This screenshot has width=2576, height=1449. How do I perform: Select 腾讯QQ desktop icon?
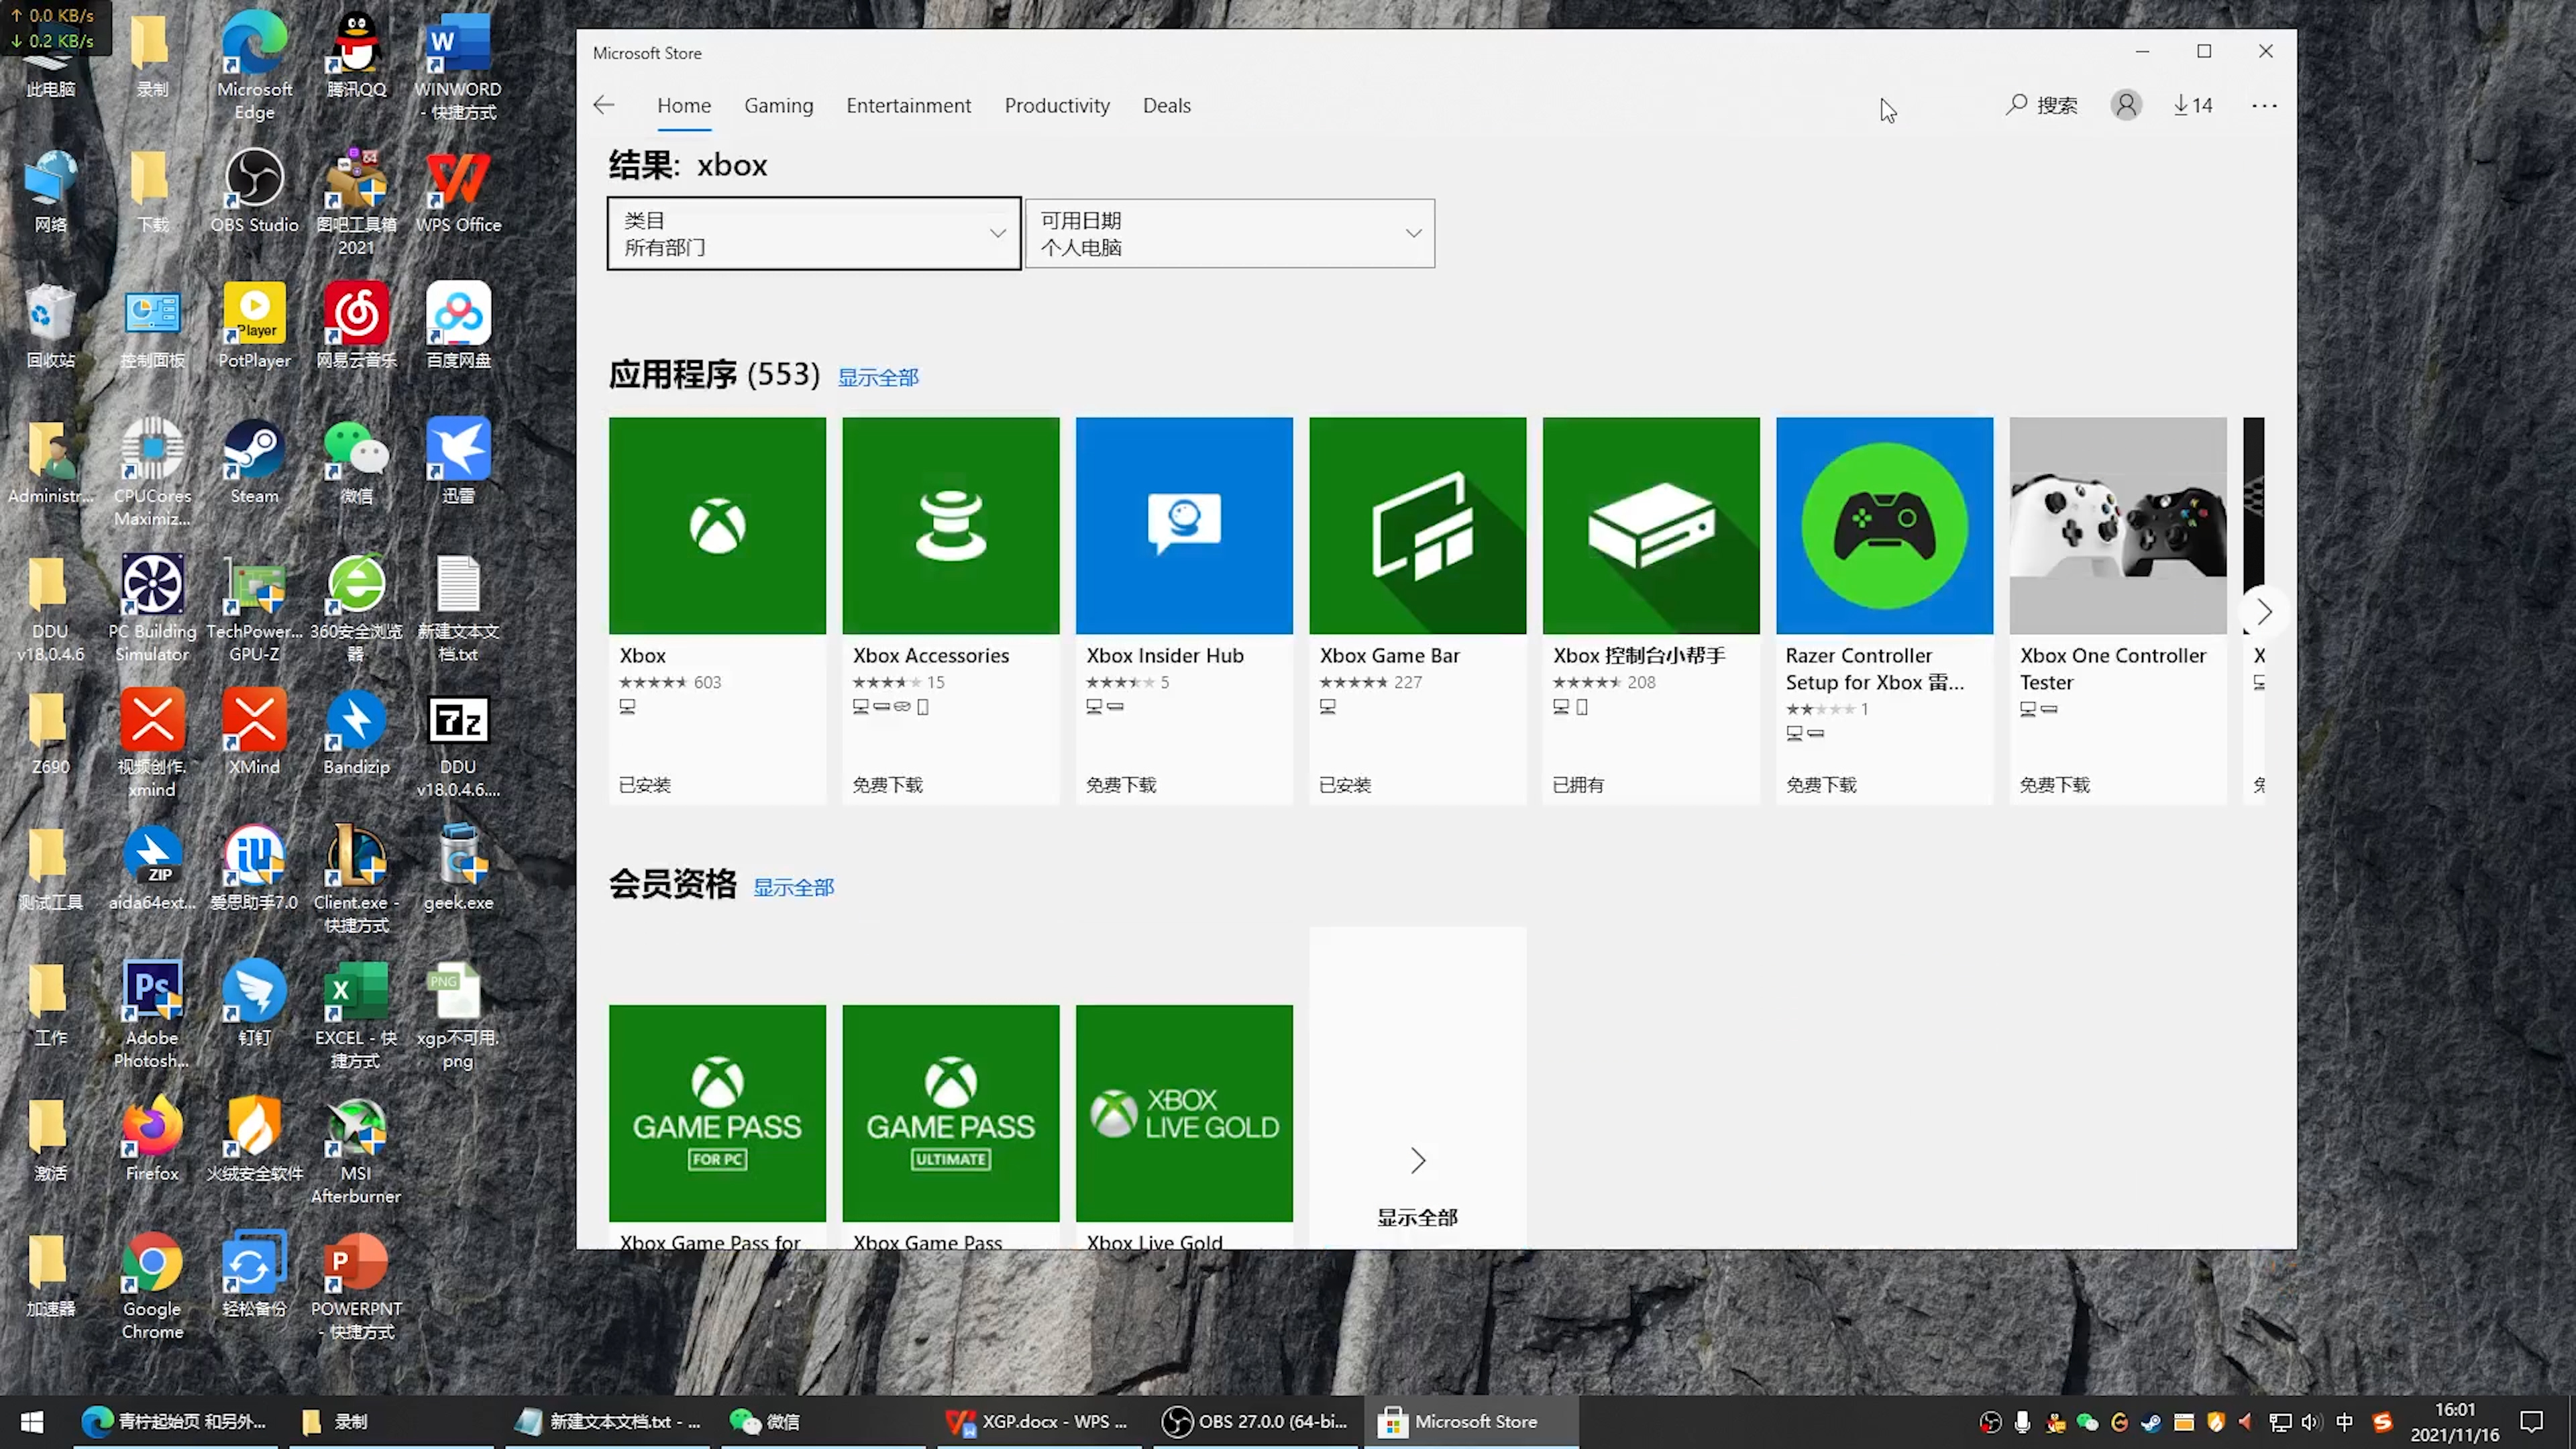(356, 55)
